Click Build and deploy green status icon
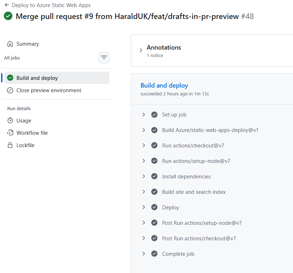 [x=10, y=78]
